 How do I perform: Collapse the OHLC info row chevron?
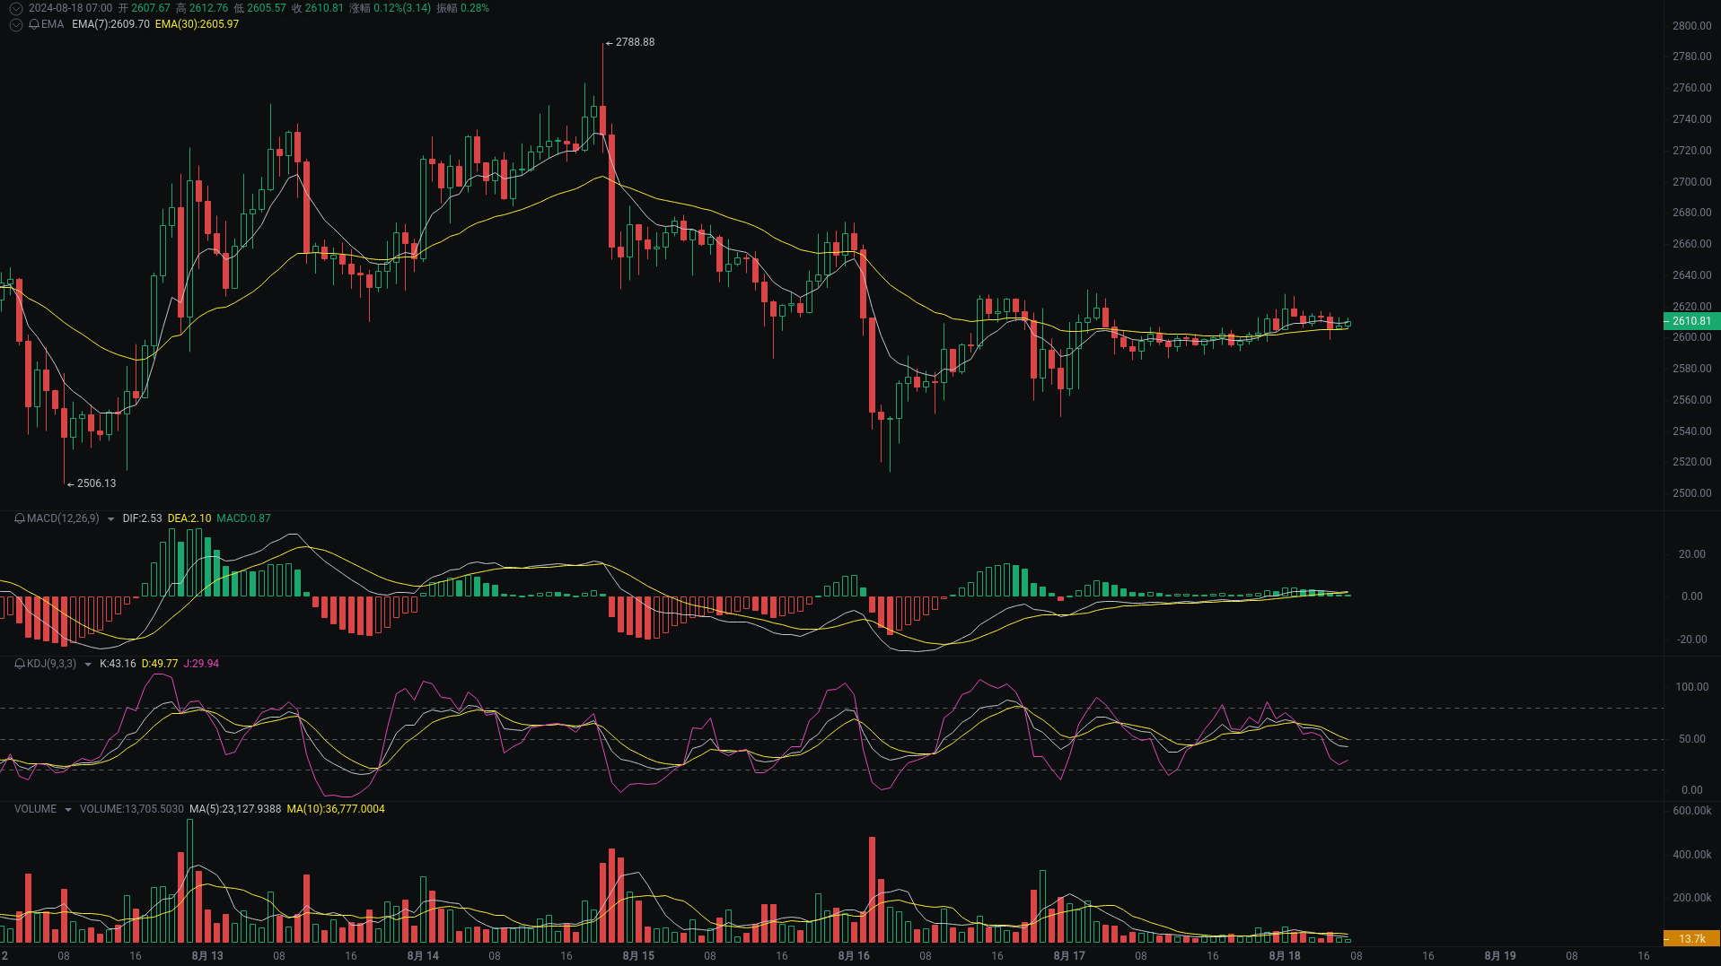(x=15, y=8)
